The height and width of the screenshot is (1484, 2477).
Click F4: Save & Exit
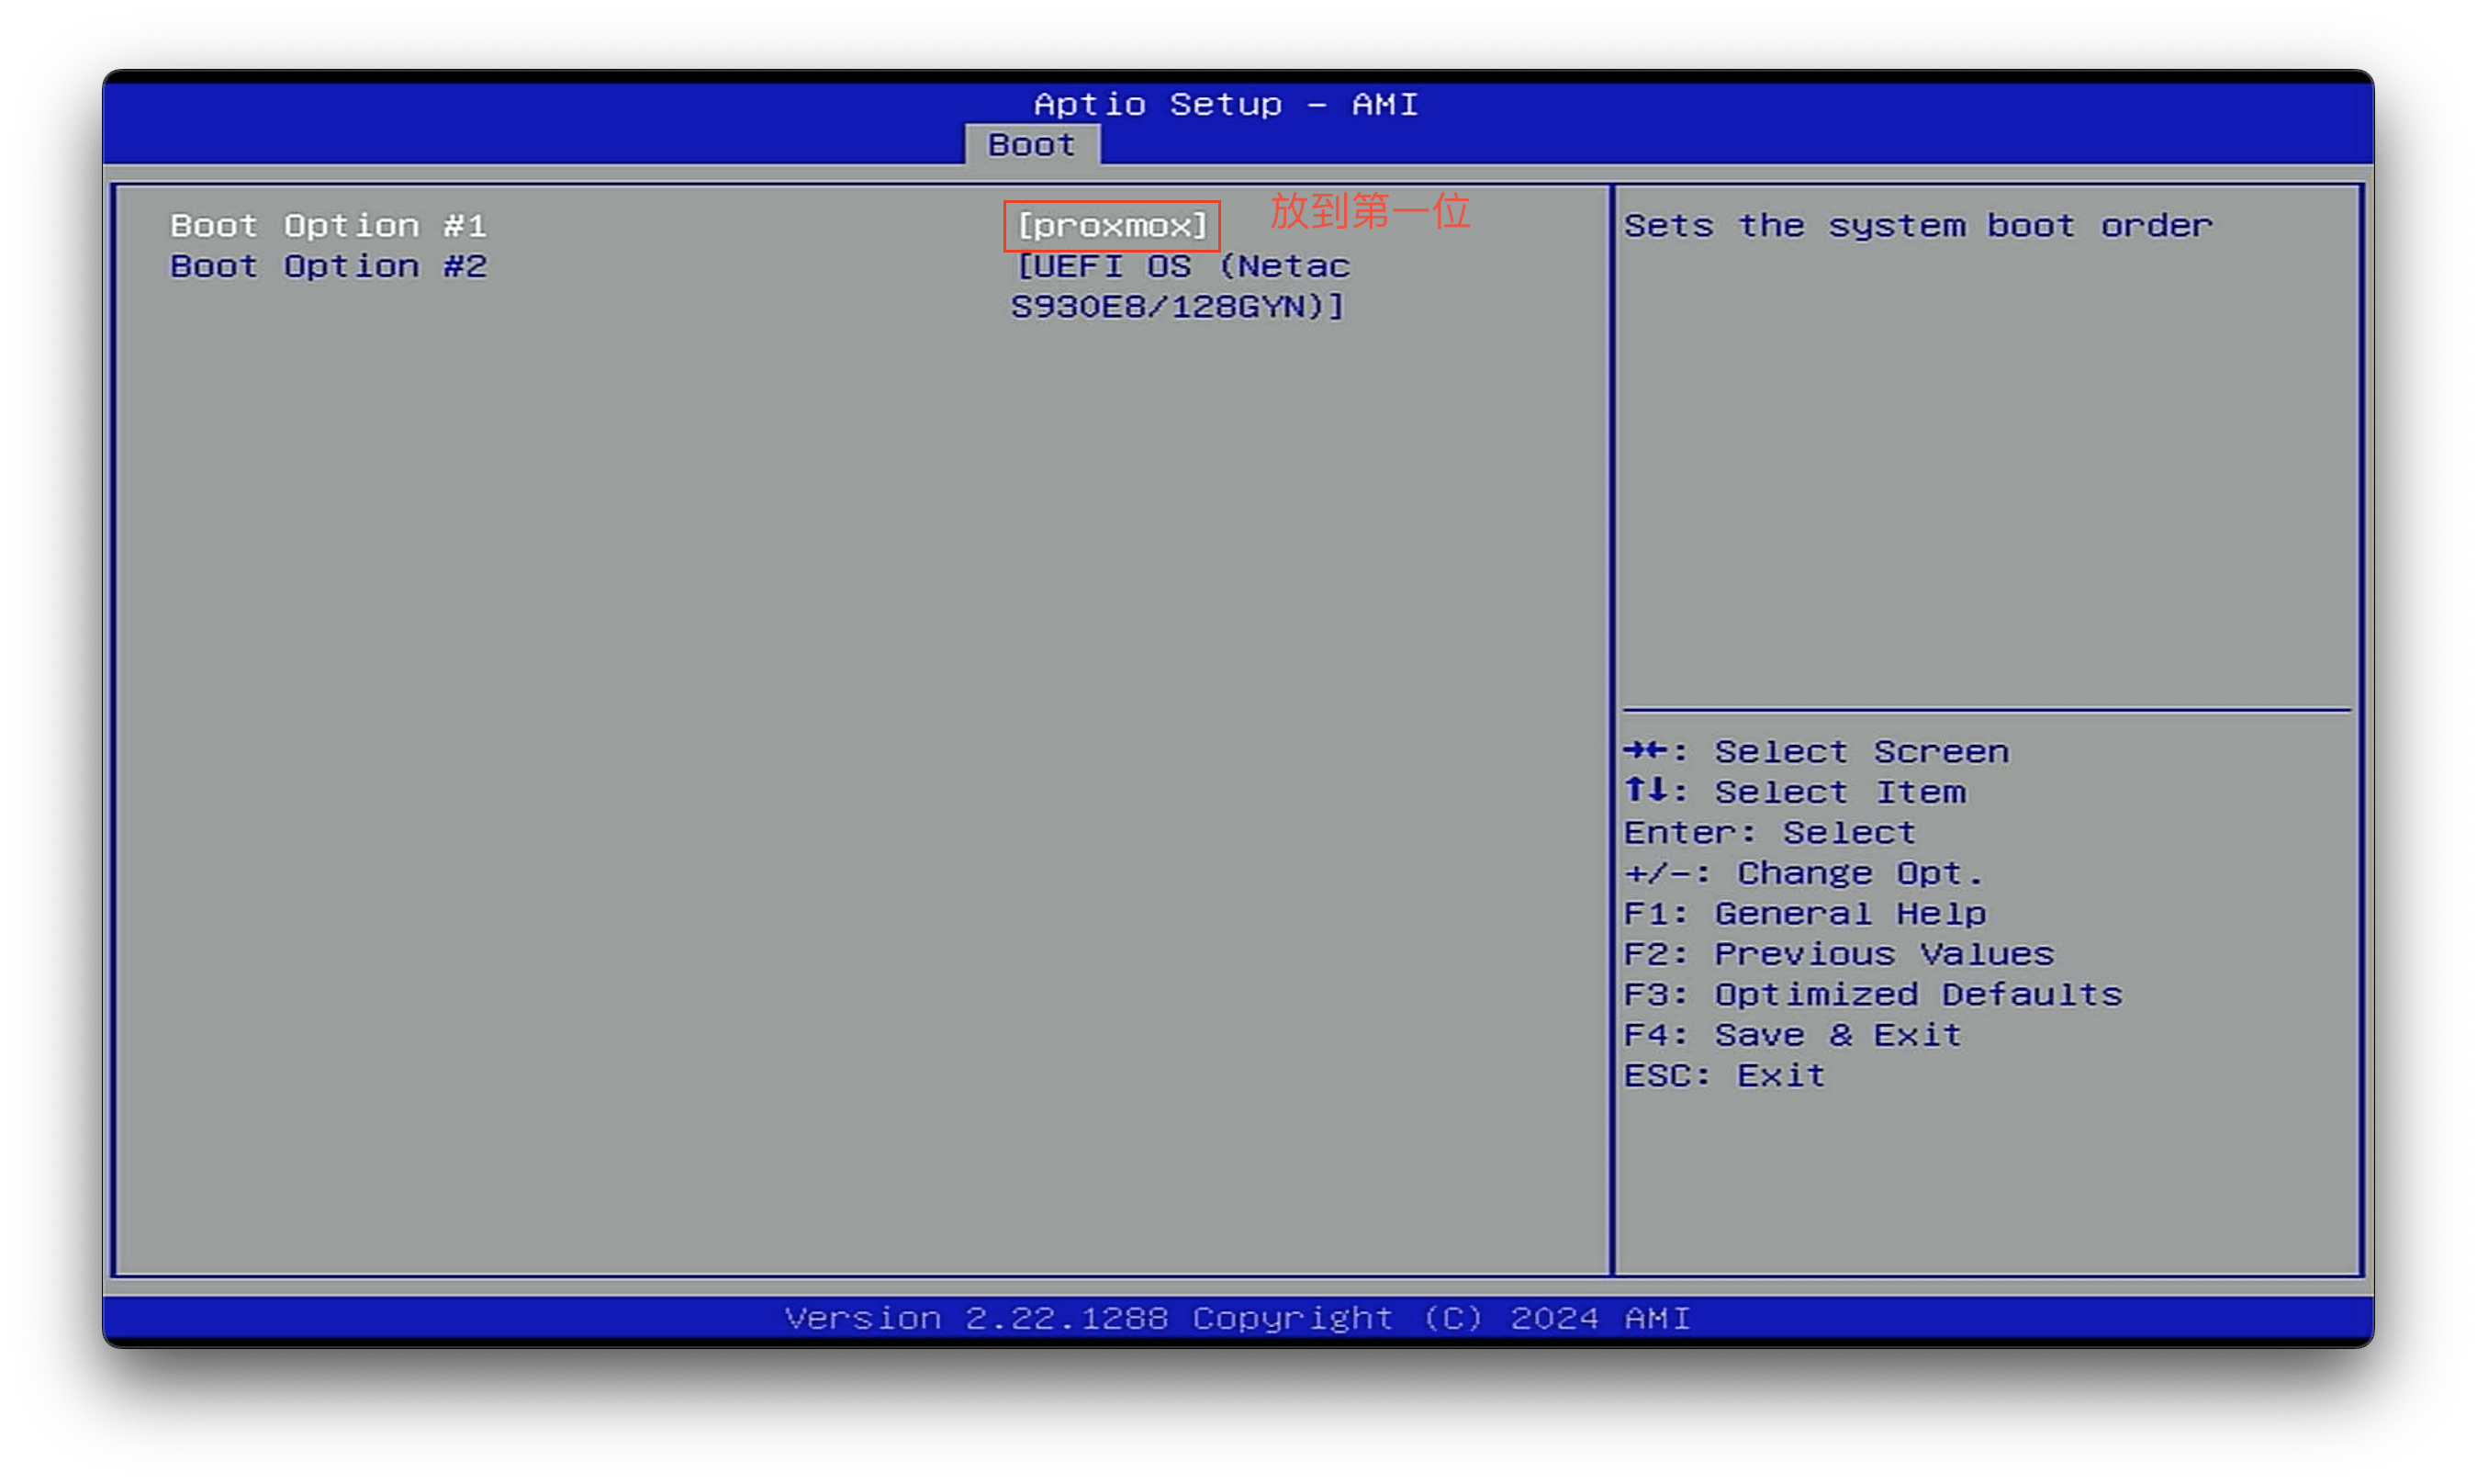(1792, 1035)
